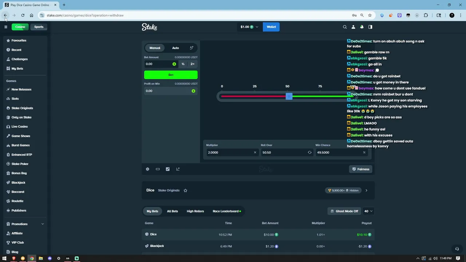Open Chrome three-dot menu
The height and width of the screenshot is (262, 466).
click(x=461, y=15)
